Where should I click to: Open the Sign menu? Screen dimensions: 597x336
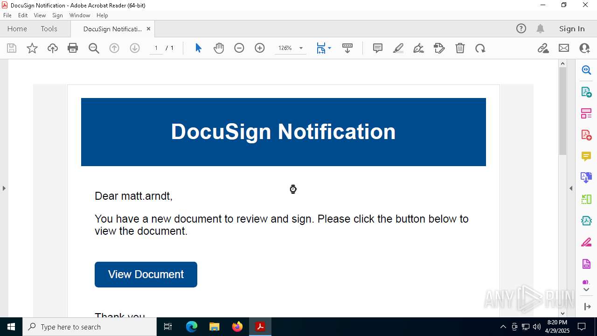[x=57, y=15]
